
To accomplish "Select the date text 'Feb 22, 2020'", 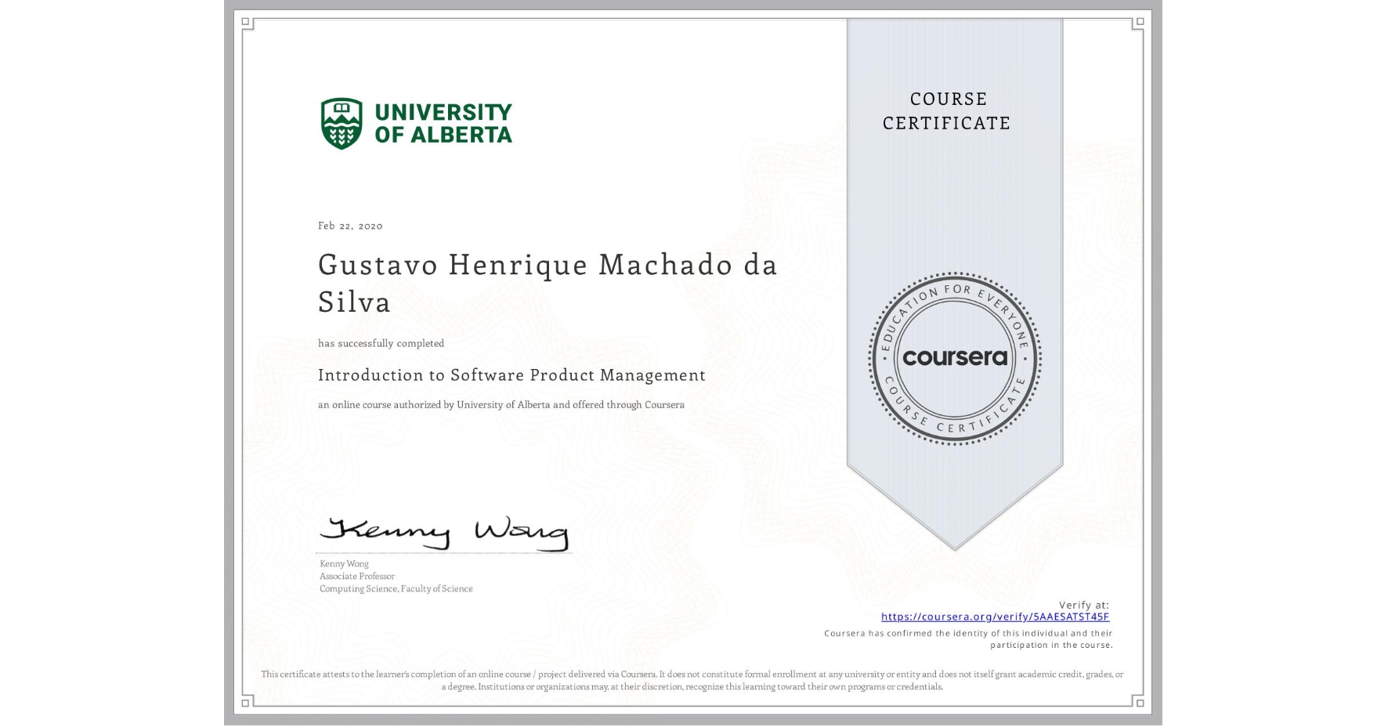I will click(350, 226).
